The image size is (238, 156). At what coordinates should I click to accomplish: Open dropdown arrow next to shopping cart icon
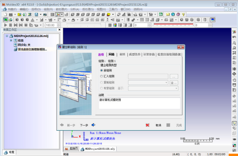point(155,14)
